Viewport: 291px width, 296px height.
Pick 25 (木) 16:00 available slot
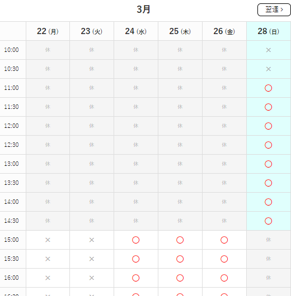pyautogui.click(x=180, y=278)
